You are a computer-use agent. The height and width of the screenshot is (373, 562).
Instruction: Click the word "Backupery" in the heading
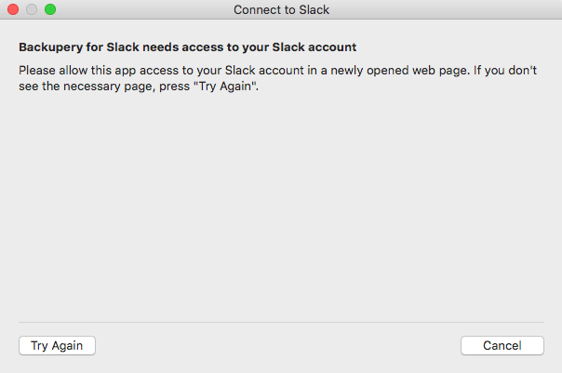coord(50,46)
